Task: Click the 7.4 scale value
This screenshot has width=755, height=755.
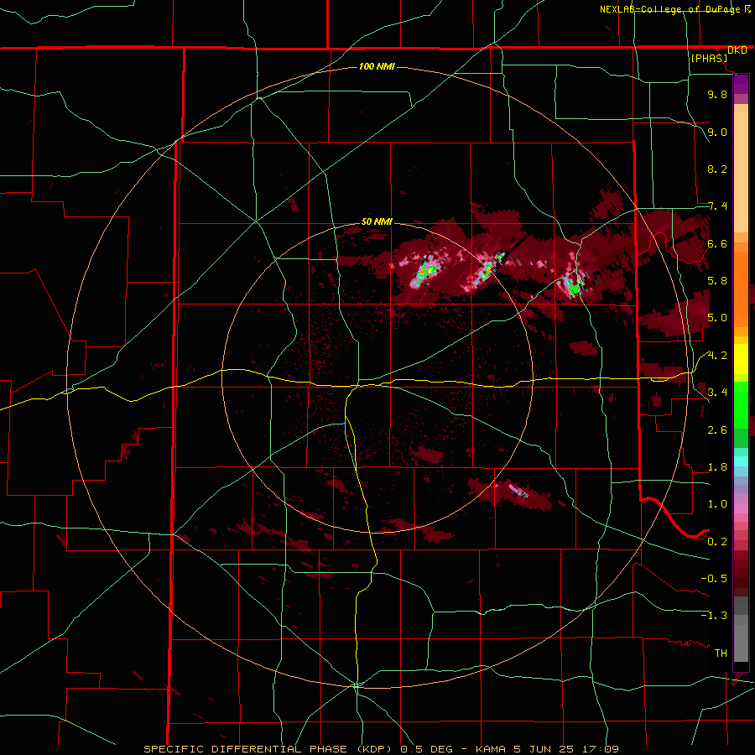Action: pos(717,206)
